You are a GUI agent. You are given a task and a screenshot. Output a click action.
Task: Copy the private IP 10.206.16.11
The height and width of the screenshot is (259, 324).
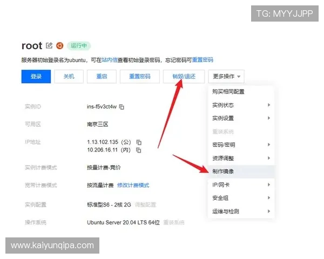pos(139,150)
